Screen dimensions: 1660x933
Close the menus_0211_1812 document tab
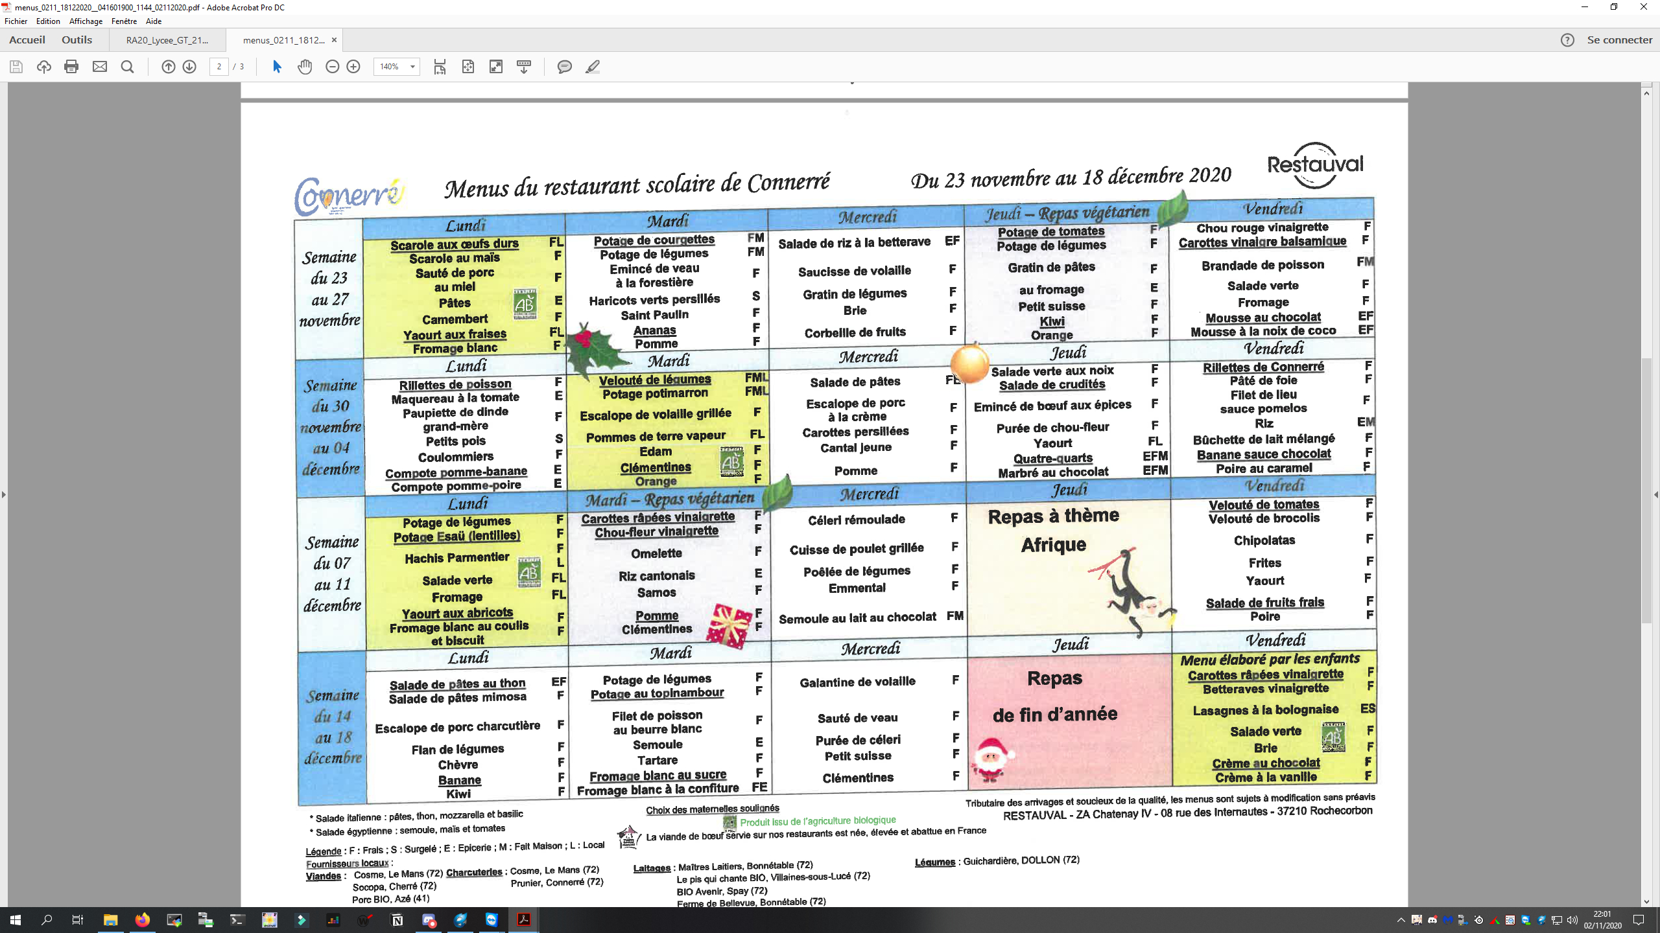point(335,40)
